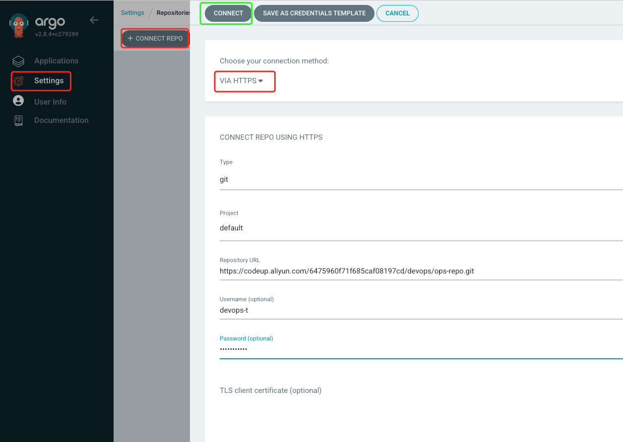Click the CONNECT REPO USING HTTPS heading
Viewport: 623px width, 442px height.
[271, 137]
